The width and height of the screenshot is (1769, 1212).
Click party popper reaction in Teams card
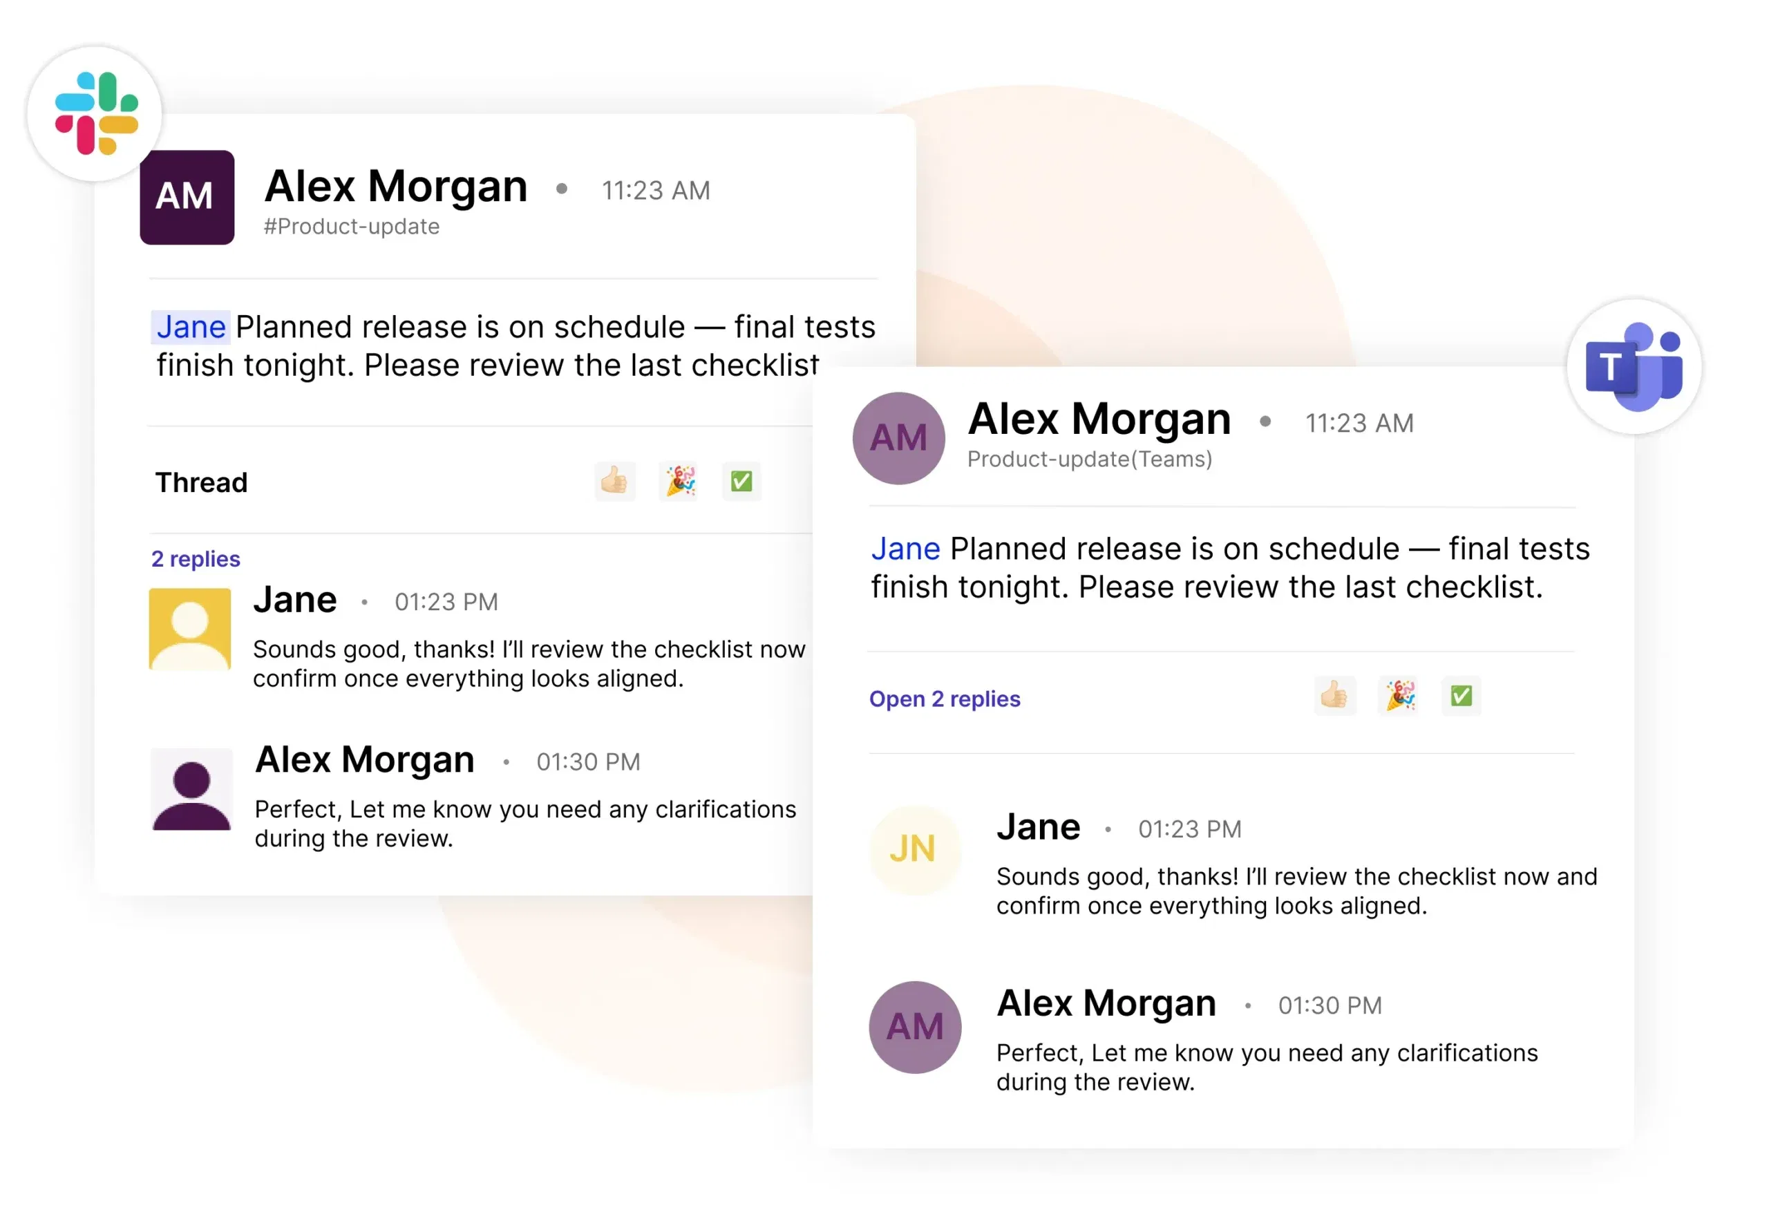click(x=1399, y=696)
